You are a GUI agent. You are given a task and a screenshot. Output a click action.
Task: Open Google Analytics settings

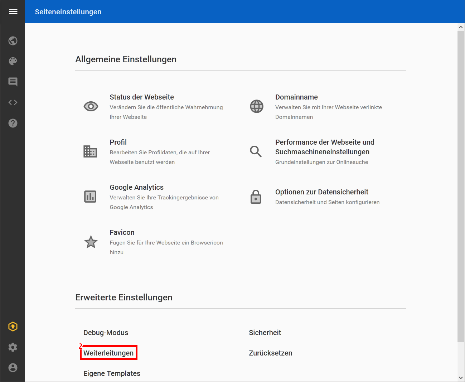pos(136,187)
